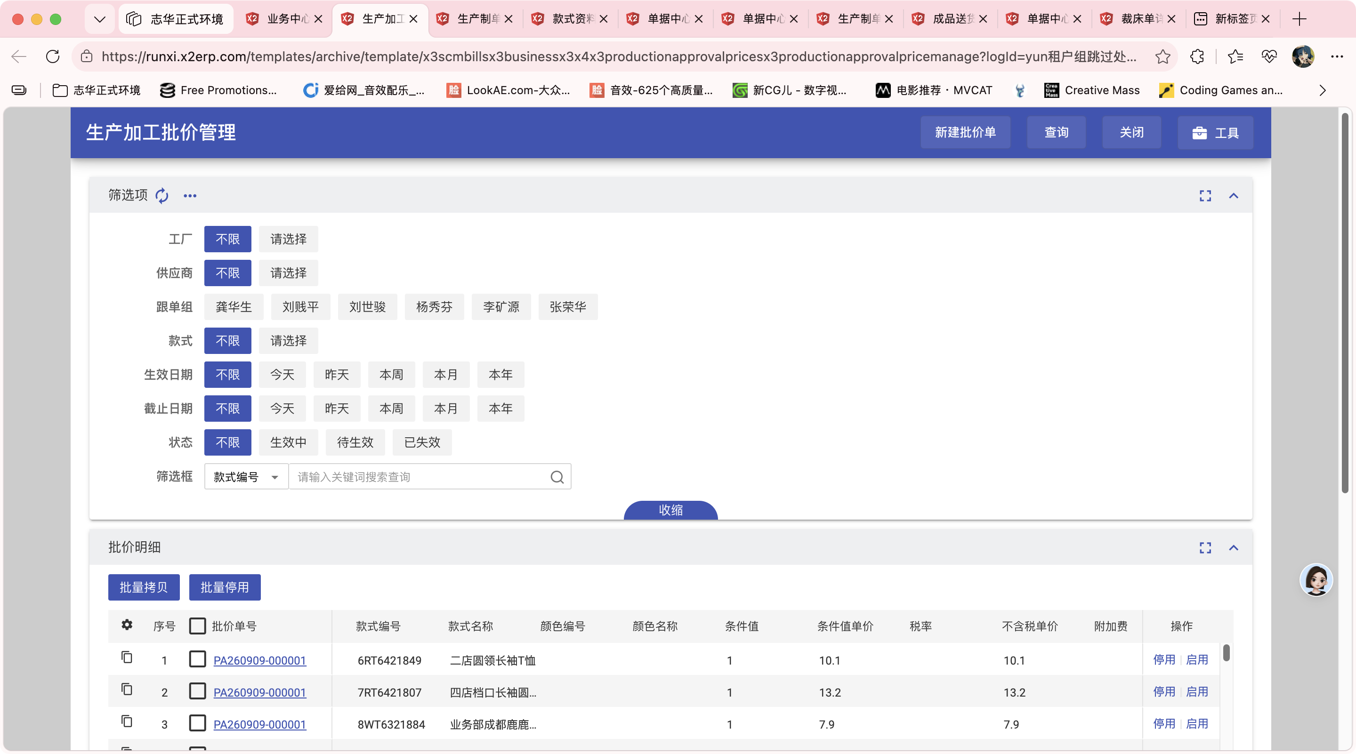Open the favorites list icon
Screen dimensions: 1356x754
click(x=1235, y=56)
